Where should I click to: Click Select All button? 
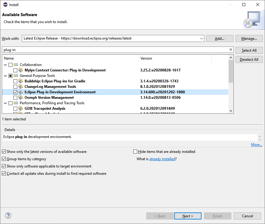pos(249,50)
